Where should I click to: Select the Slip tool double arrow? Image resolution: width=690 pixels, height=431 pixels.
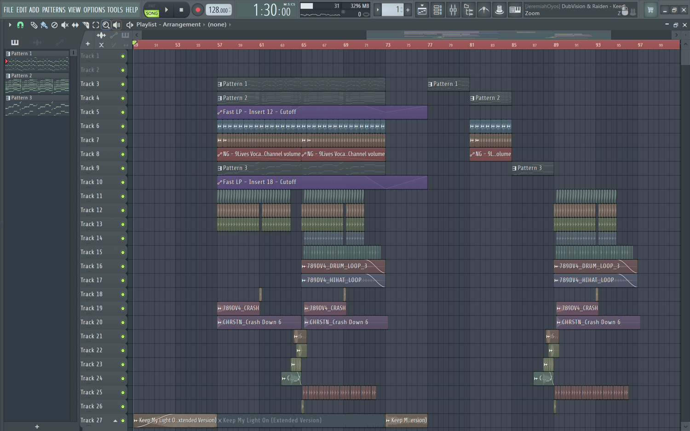[x=75, y=25]
